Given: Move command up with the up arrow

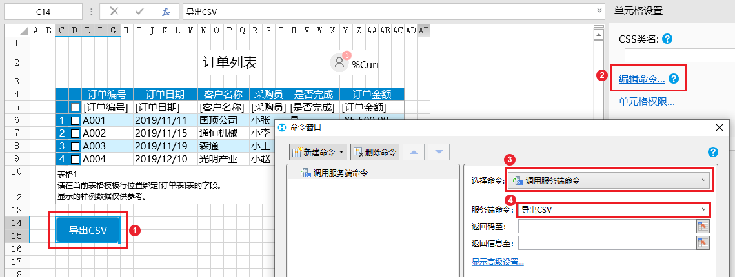Looking at the screenshot, I should click(x=414, y=152).
